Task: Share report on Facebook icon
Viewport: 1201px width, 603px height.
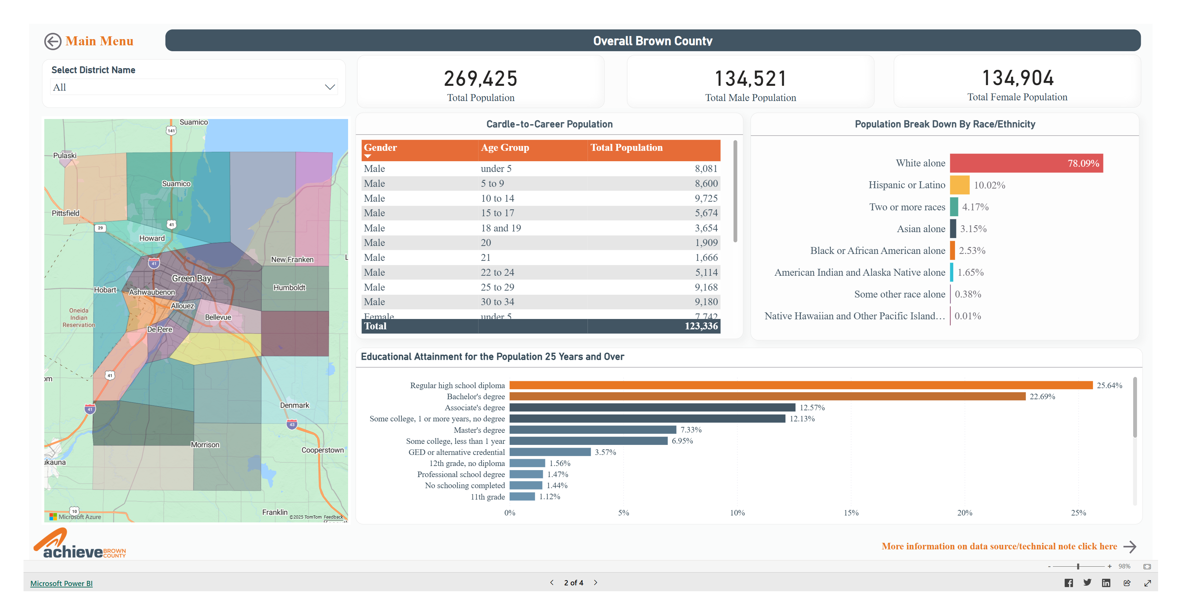Action: (x=1068, y=583)
